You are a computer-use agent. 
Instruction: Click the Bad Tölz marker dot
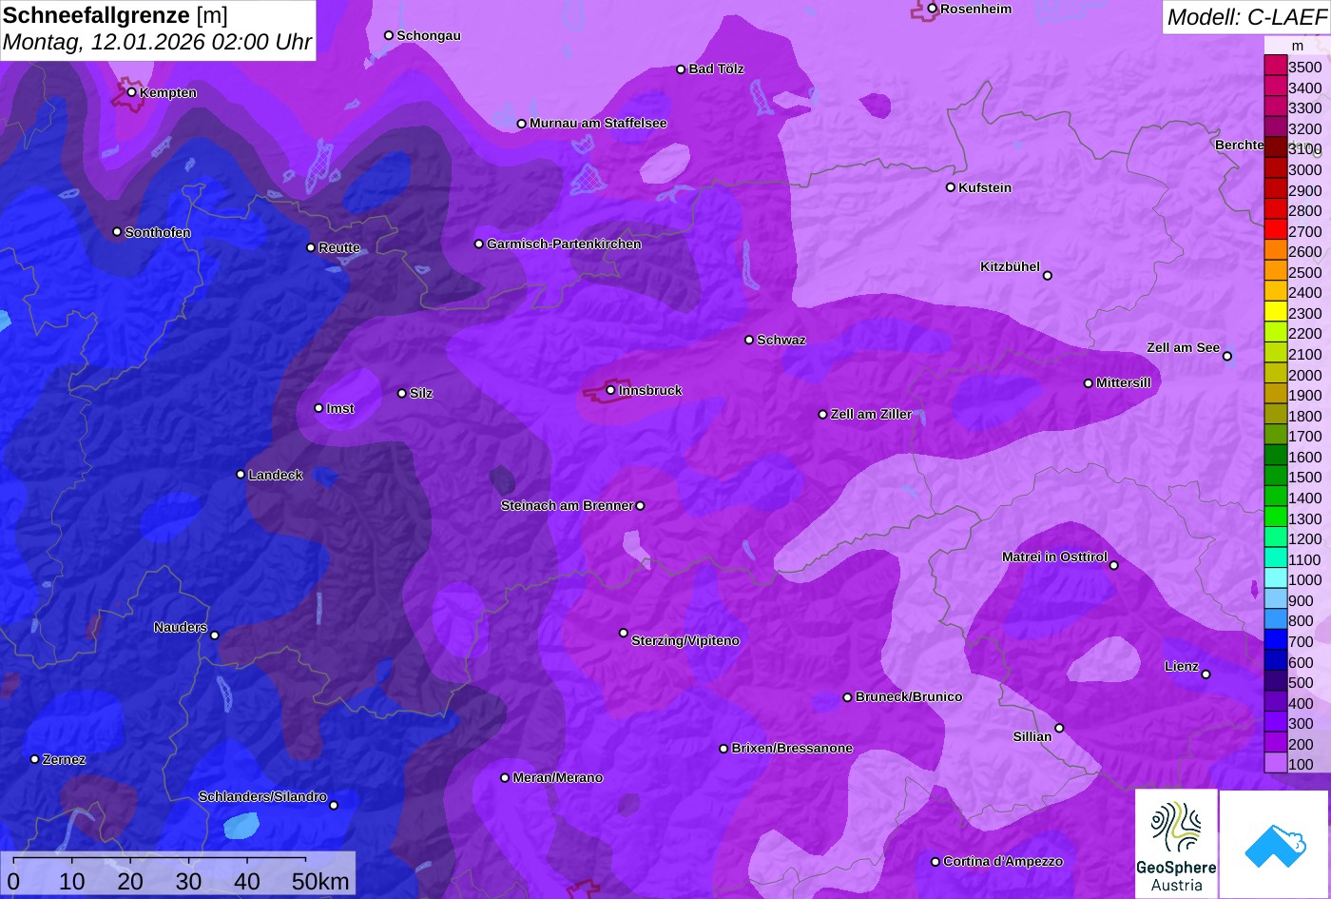(681, 69)
